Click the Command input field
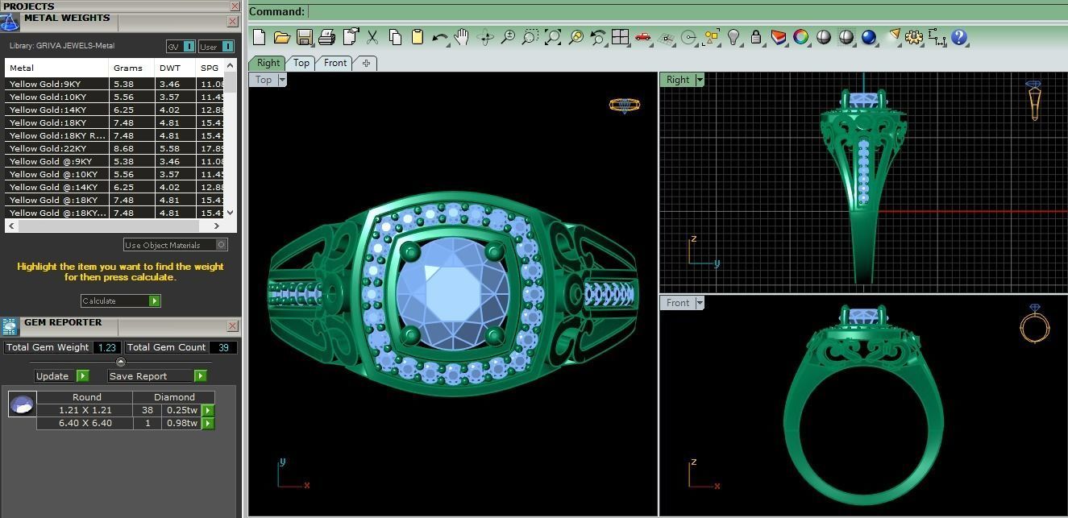Image resolution: width=1068 pixels, height=518 pixels. coord(688,11)
